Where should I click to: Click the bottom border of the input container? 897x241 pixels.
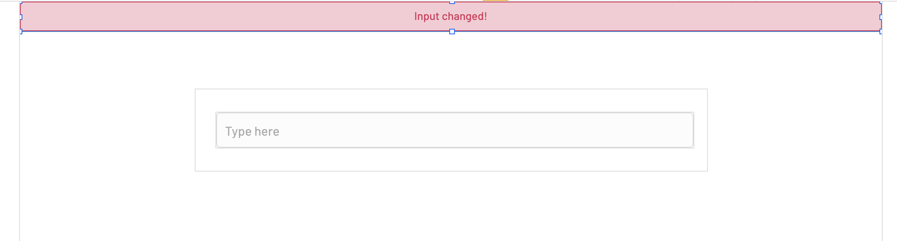click(451, 171)
